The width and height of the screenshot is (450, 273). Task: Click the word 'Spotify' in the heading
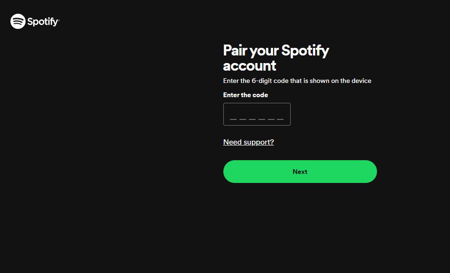[x=305, y=51]
